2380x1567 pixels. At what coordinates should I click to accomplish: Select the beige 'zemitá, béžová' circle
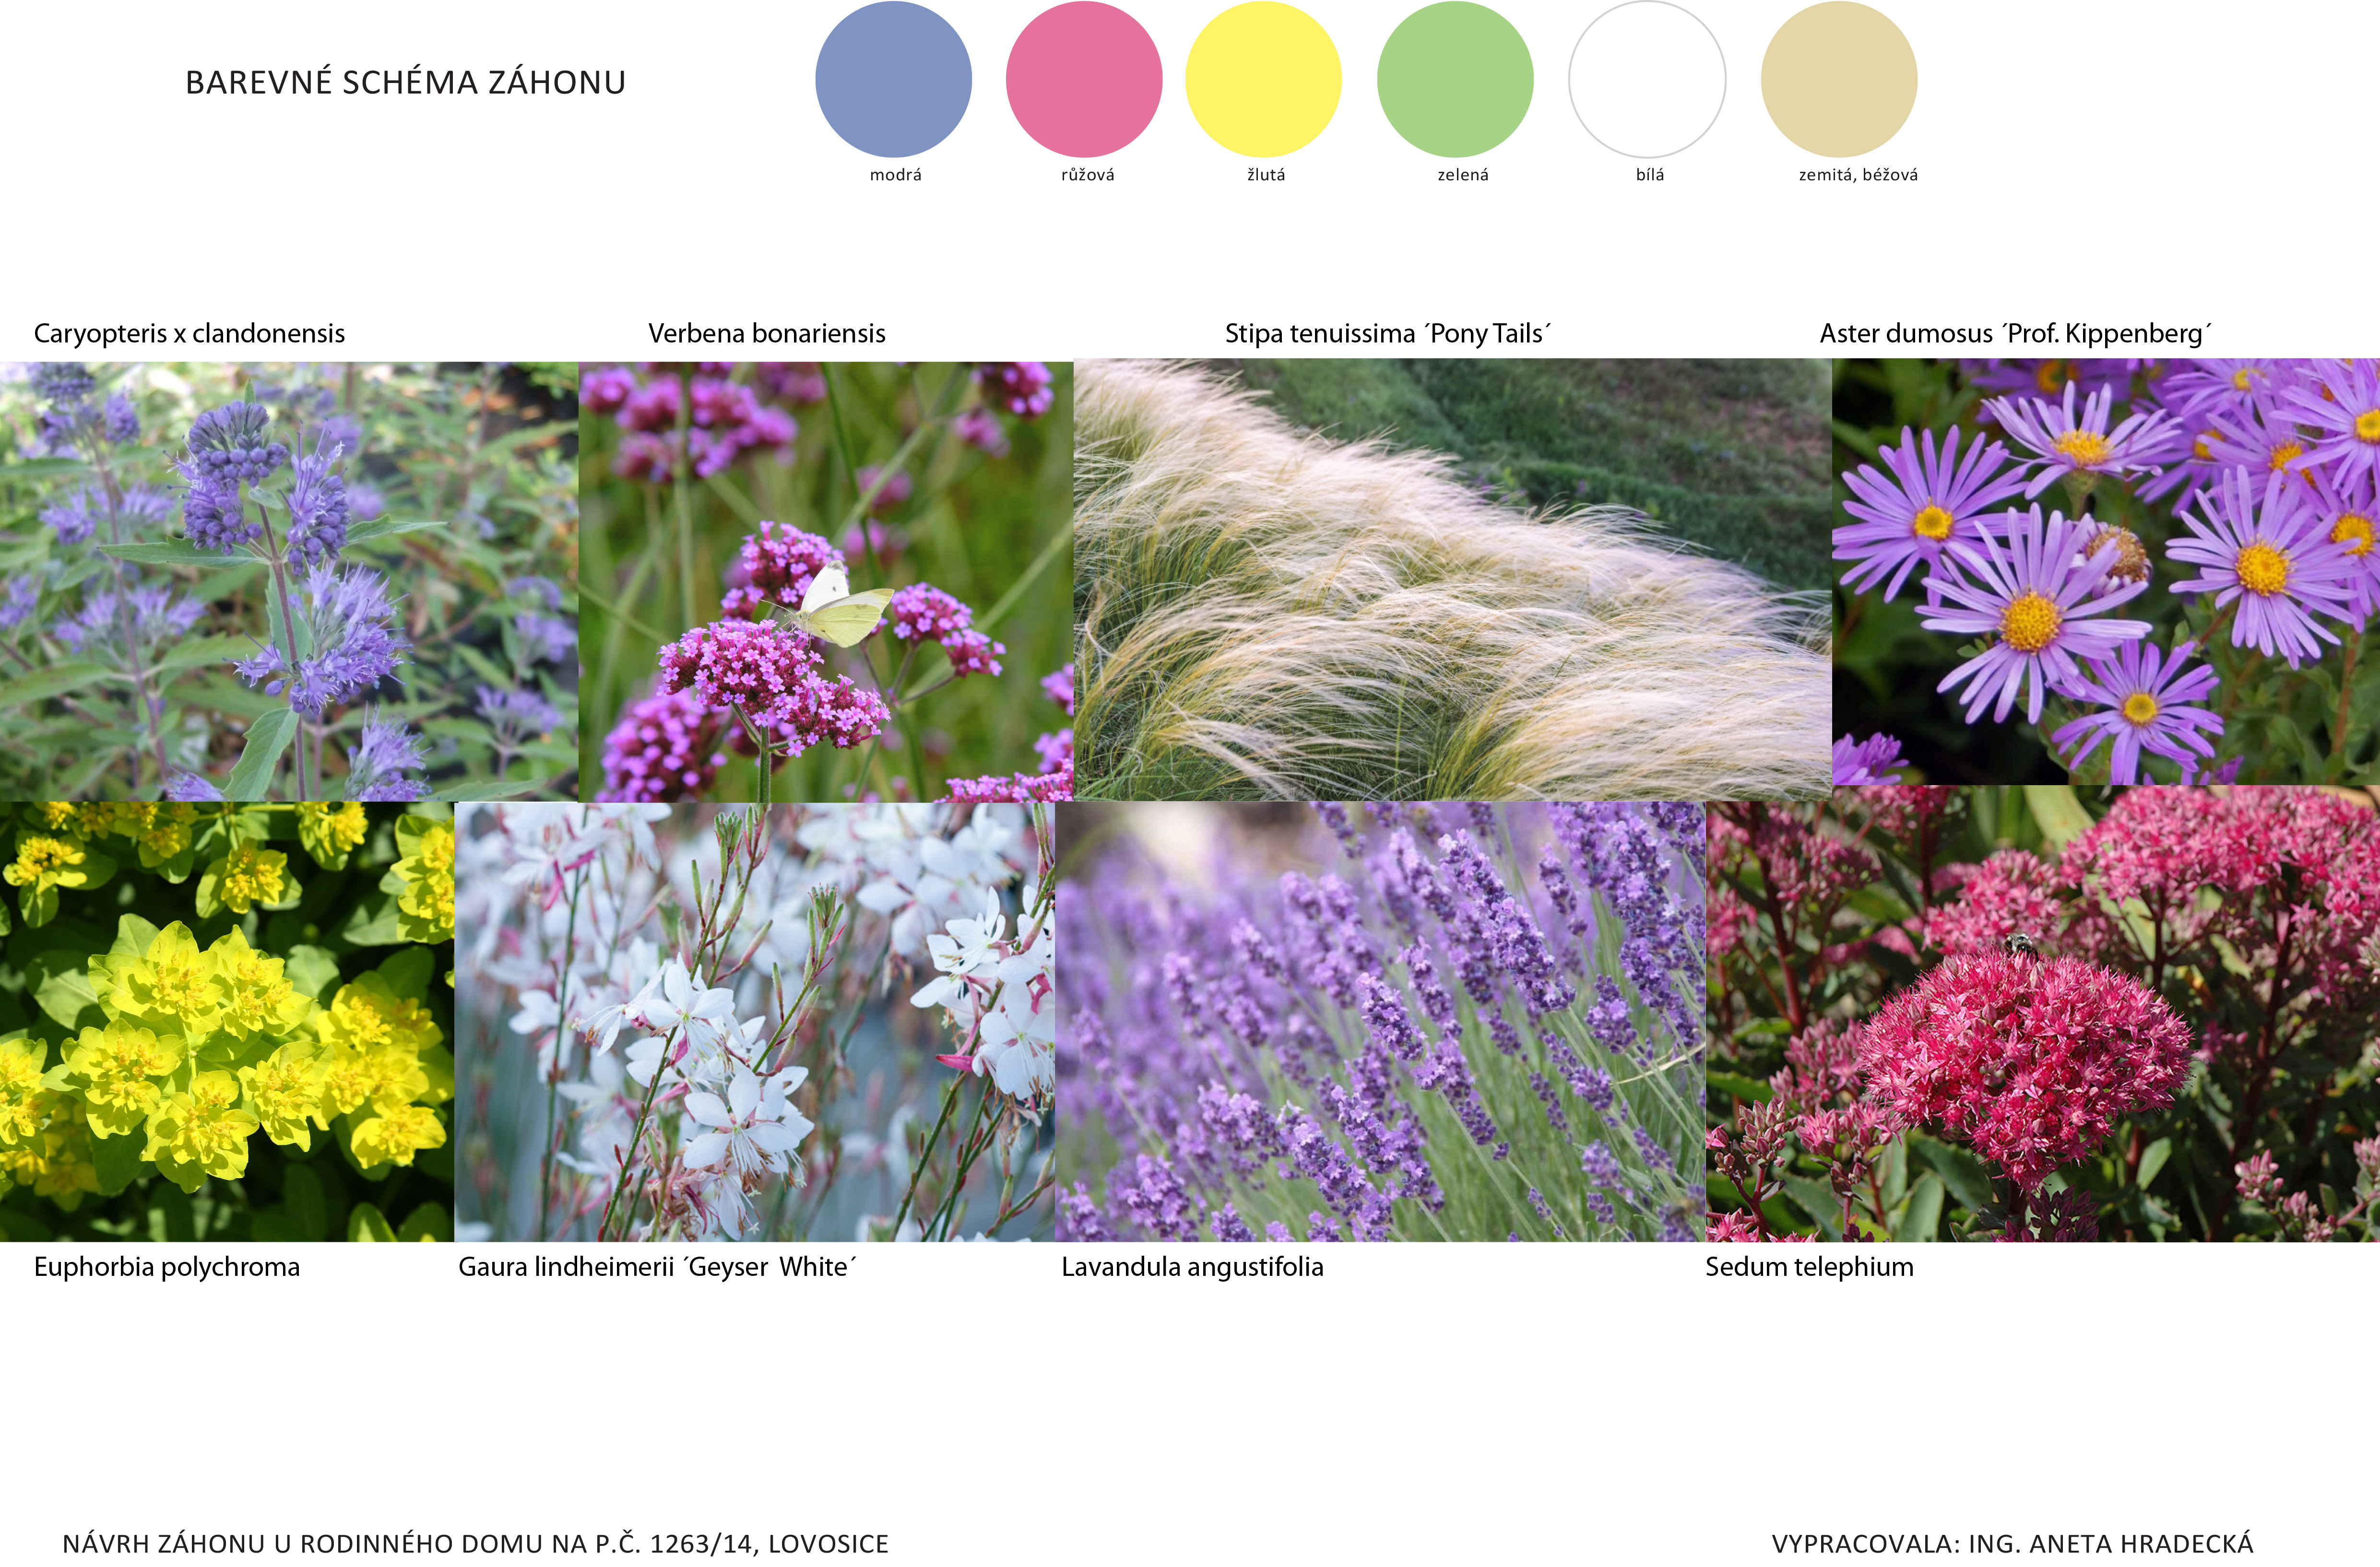[1839, 80]
